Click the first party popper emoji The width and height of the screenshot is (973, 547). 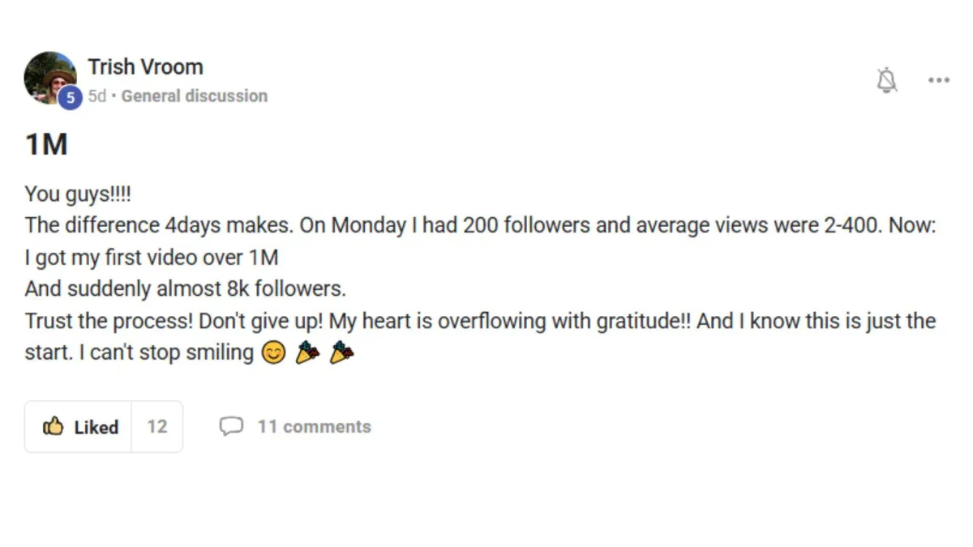tap(306, 353)
